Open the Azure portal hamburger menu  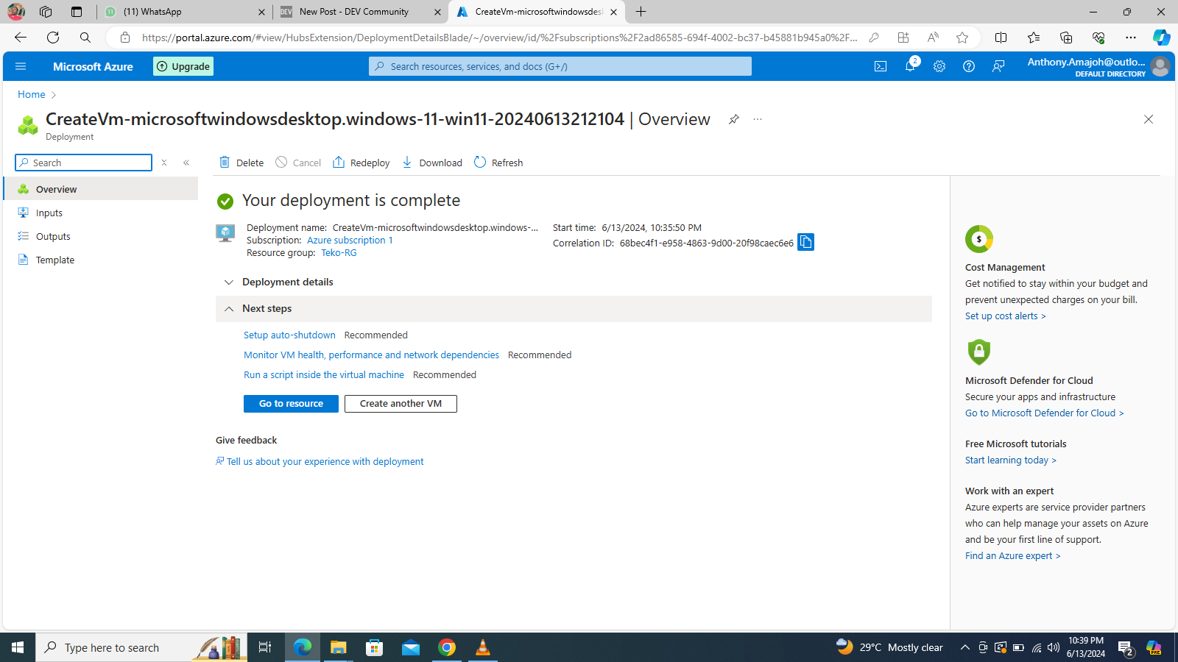(x=21, y=66)
